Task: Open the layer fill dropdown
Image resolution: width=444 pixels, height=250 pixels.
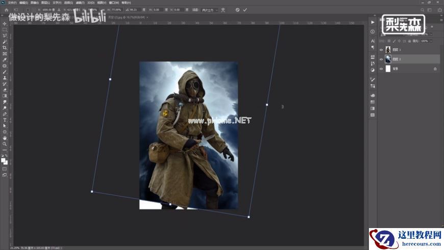Action: click(431, 41)
